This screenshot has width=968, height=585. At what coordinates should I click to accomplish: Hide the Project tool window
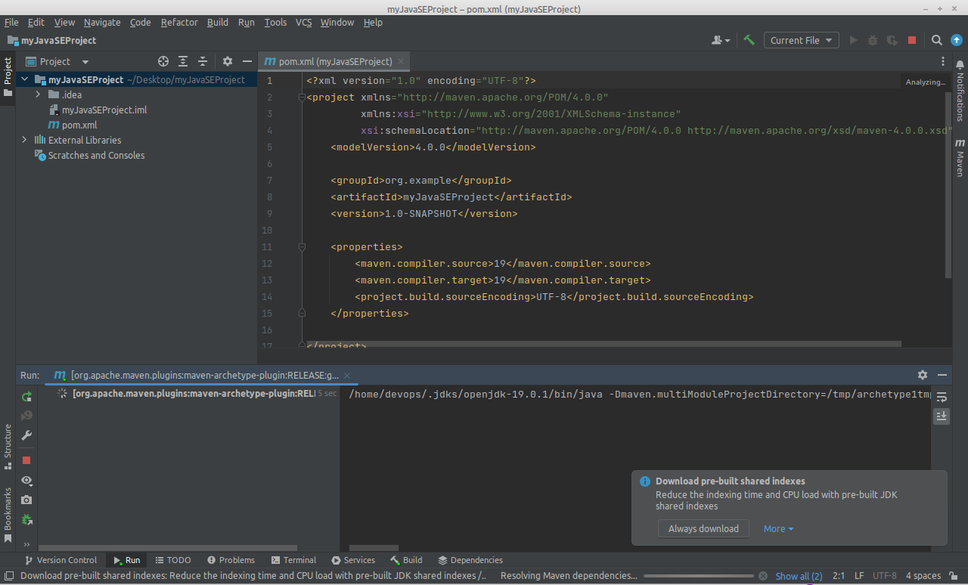[x=247, y=61]
